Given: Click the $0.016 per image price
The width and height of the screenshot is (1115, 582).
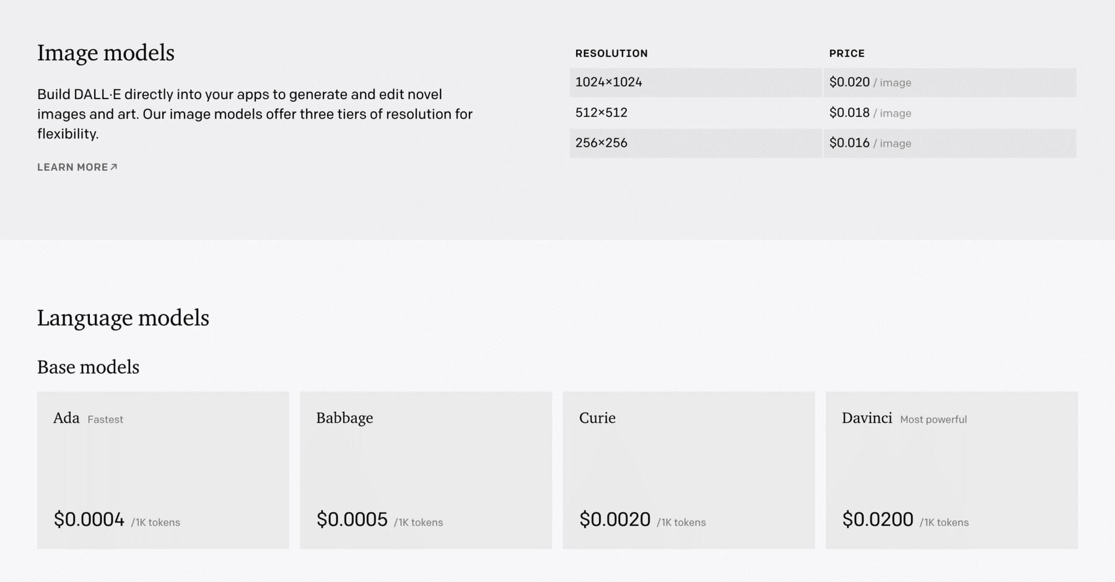Looking at the screenshot, I should [870, 143].
